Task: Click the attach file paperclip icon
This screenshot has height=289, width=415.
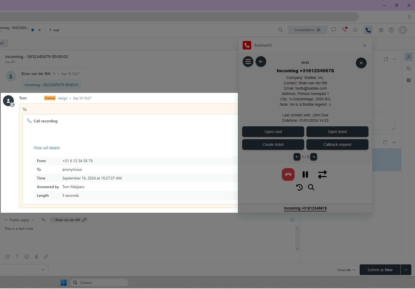Action: click(36, 257)
